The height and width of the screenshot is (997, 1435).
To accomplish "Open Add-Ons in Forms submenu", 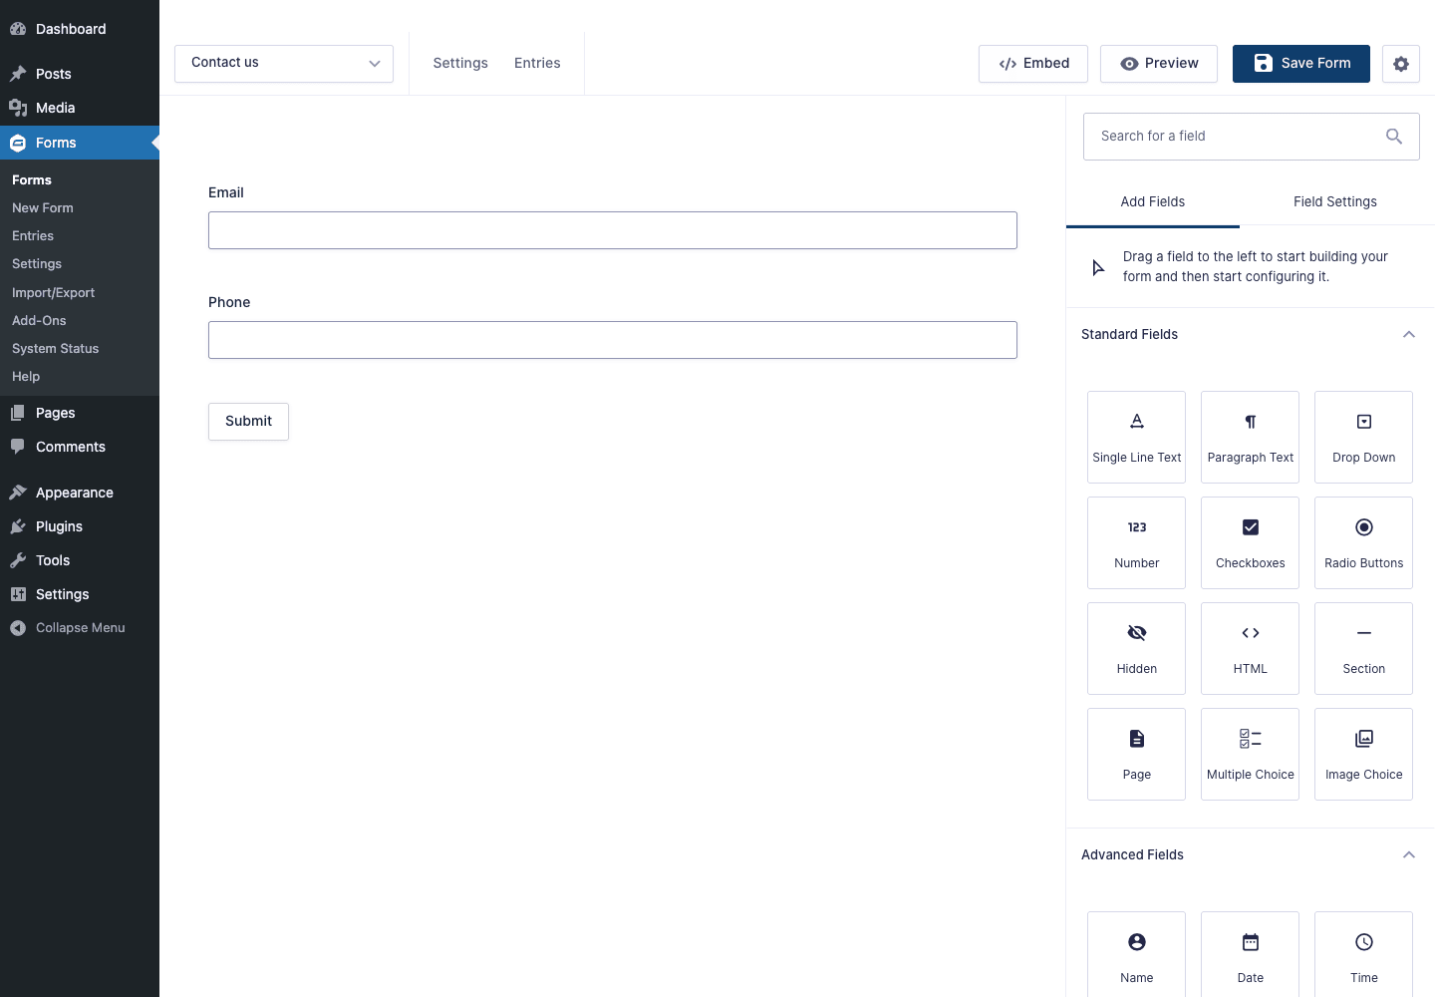I will tap(80, 321).
